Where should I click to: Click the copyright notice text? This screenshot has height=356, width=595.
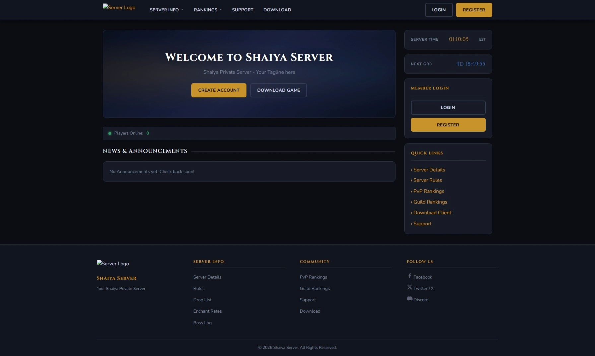[x=297, y=347]
